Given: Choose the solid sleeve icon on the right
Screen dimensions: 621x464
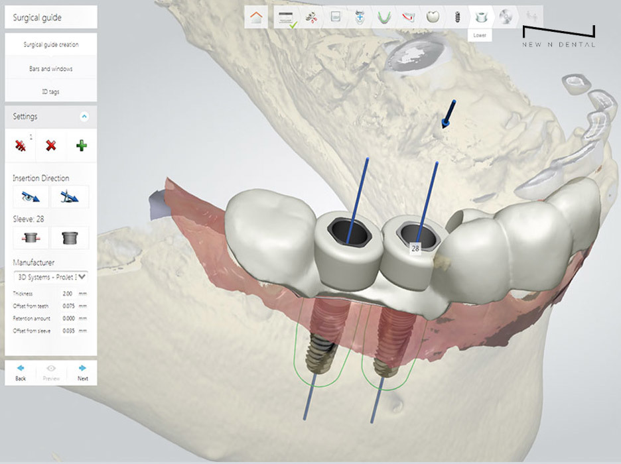Looking at the screenshot, I should 70,236.
